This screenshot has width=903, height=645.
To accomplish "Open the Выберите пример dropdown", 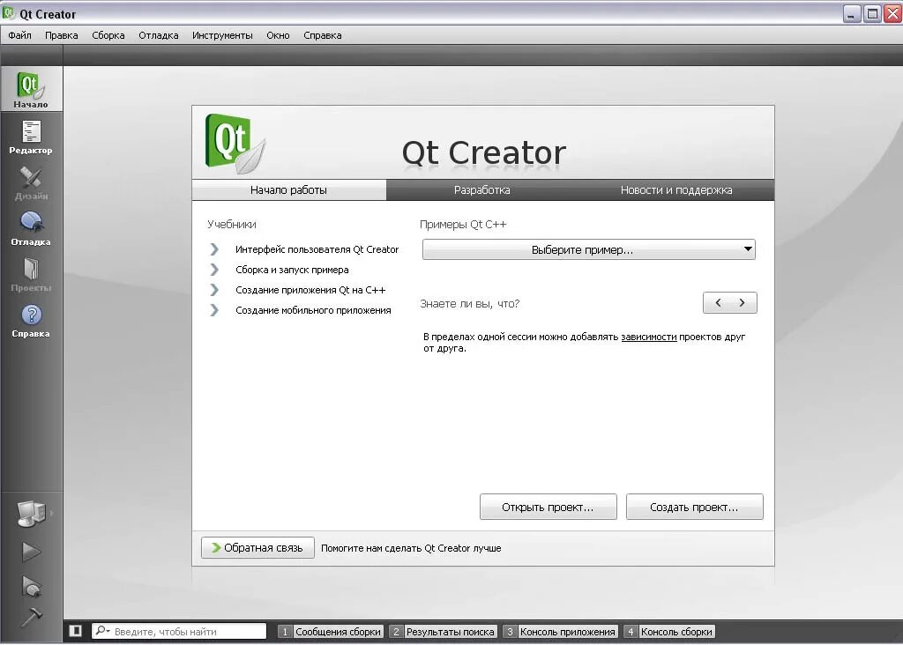I will (x=588, y=249).
